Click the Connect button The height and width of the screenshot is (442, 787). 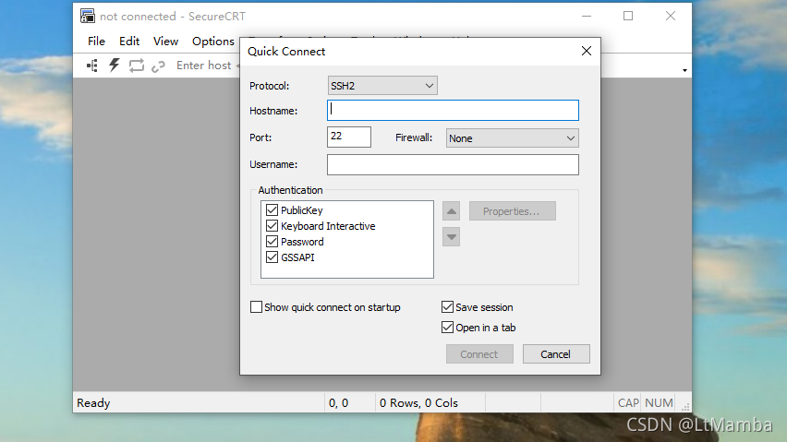(x=479, y=353)
